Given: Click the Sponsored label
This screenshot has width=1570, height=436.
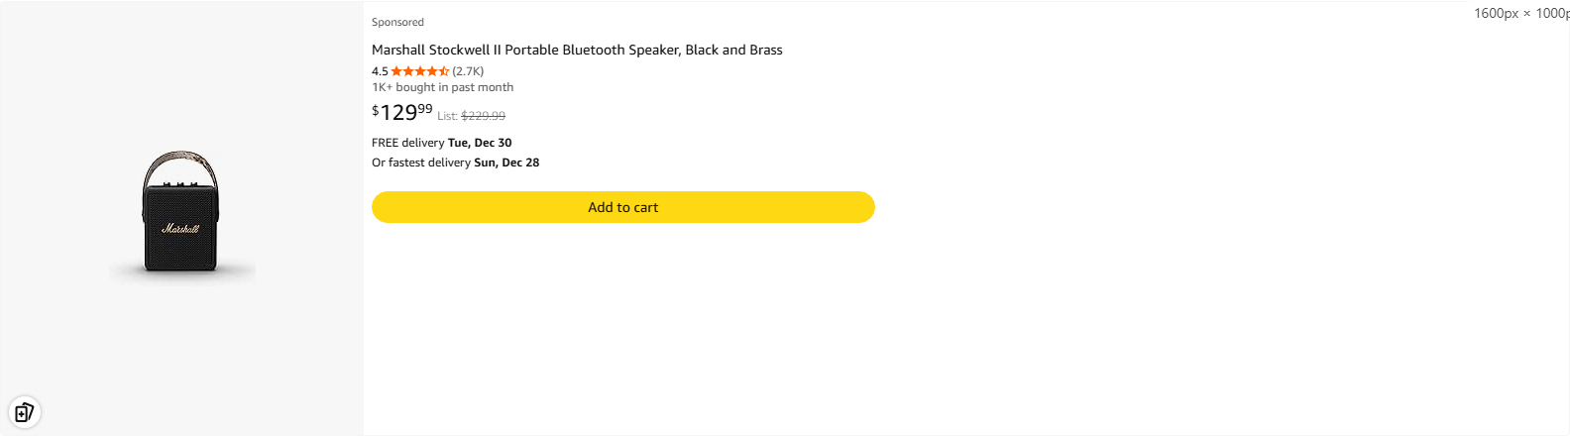Looking at the screenshot, I should 397,22.
